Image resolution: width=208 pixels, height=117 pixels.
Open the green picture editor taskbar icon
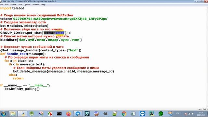[x=115, y=114]
